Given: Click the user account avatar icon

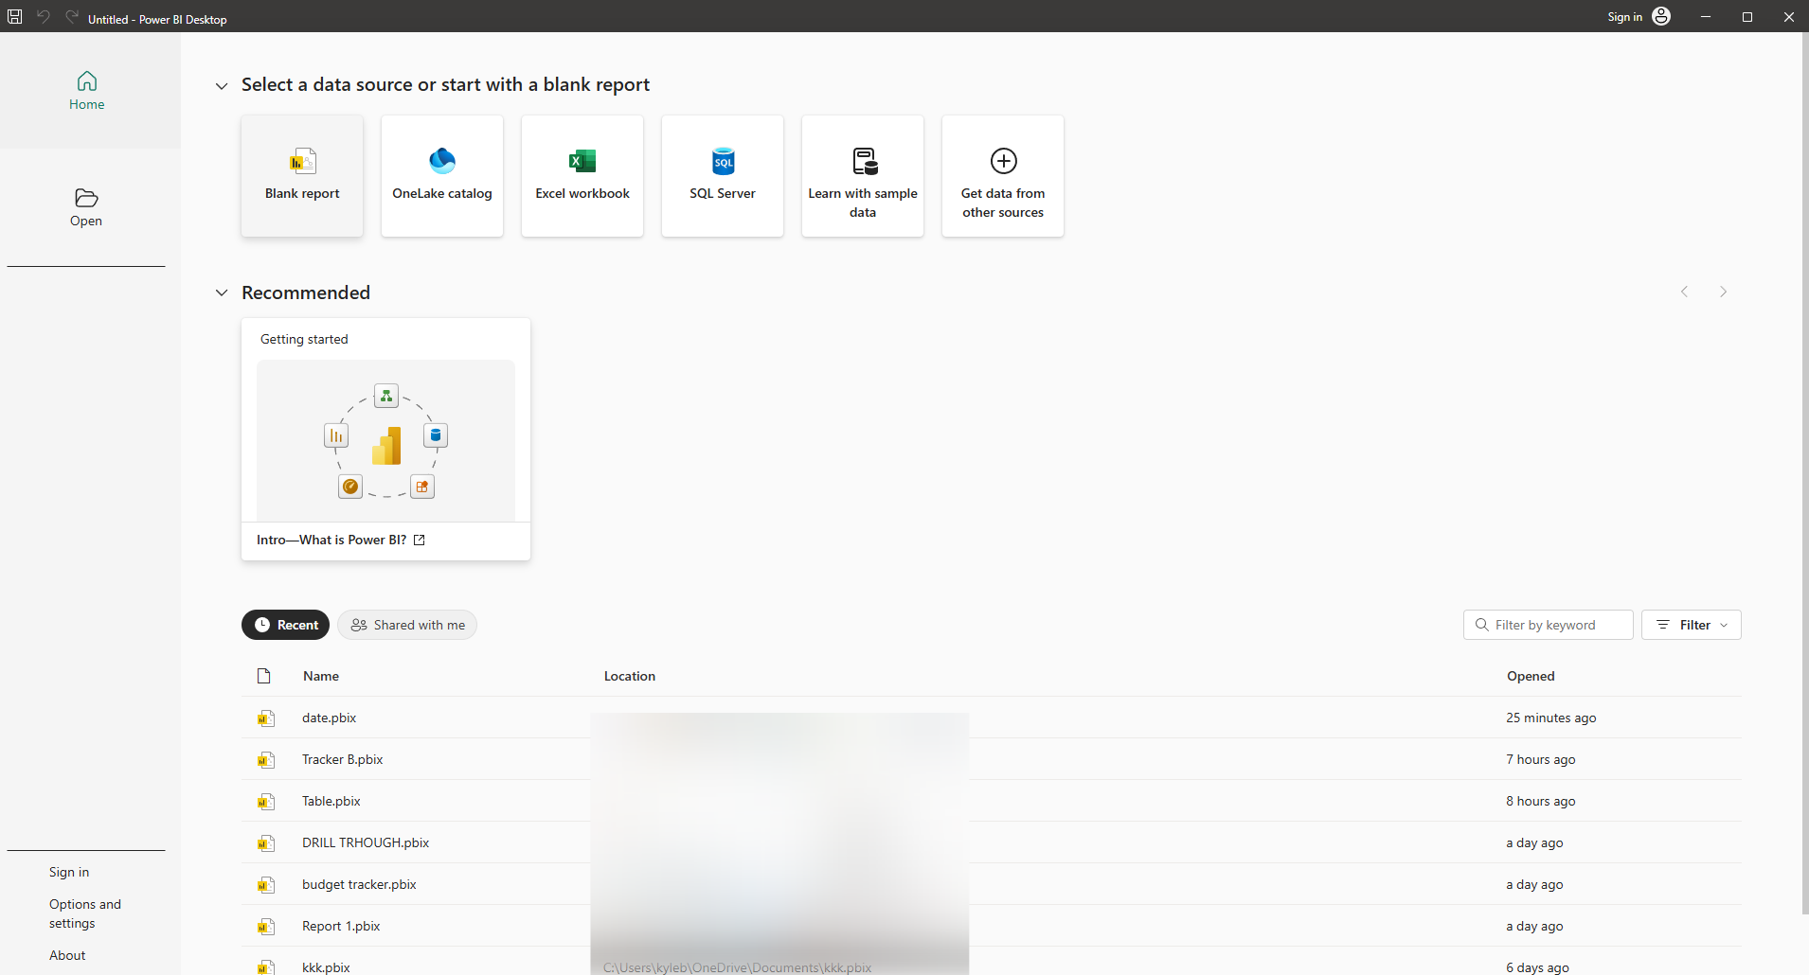Looking at the screenshot, I should (1661, 16).
